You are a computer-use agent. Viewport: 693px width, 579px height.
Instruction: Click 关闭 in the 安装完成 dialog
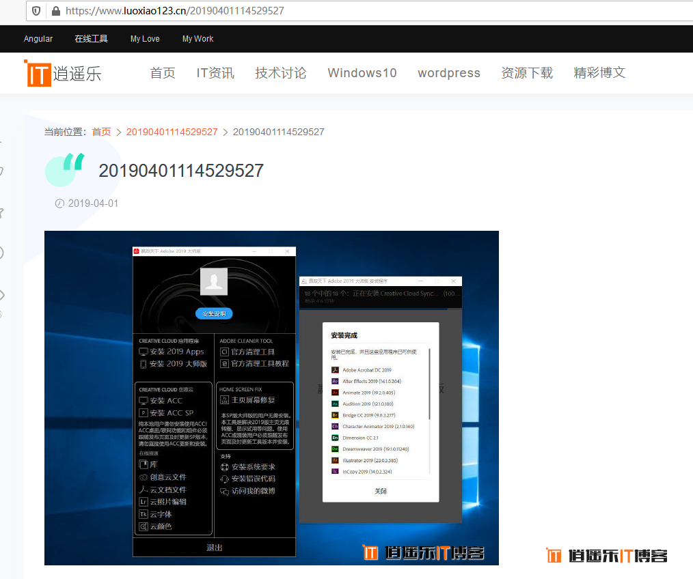381,491
